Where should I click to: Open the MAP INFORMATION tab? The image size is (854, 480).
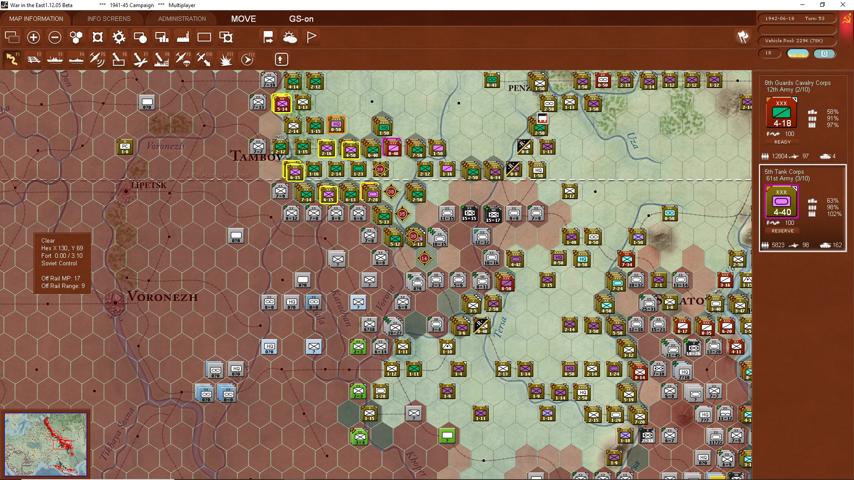click(36, 19)
